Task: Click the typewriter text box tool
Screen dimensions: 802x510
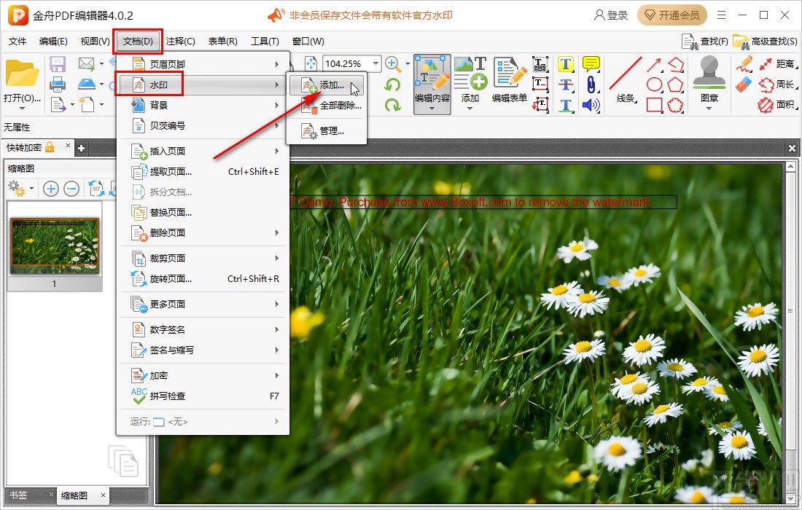Action: click(x=540, y=64)
